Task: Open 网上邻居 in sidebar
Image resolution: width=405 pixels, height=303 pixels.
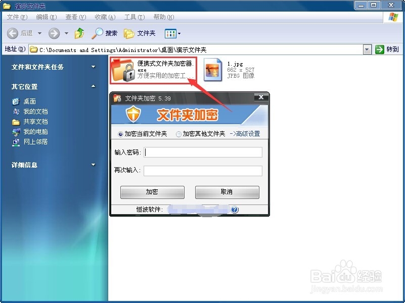Action: point(35,141)
